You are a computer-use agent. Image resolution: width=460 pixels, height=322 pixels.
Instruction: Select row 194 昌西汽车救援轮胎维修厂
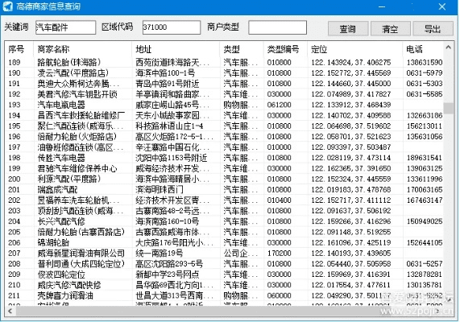[x=225, y=115]
